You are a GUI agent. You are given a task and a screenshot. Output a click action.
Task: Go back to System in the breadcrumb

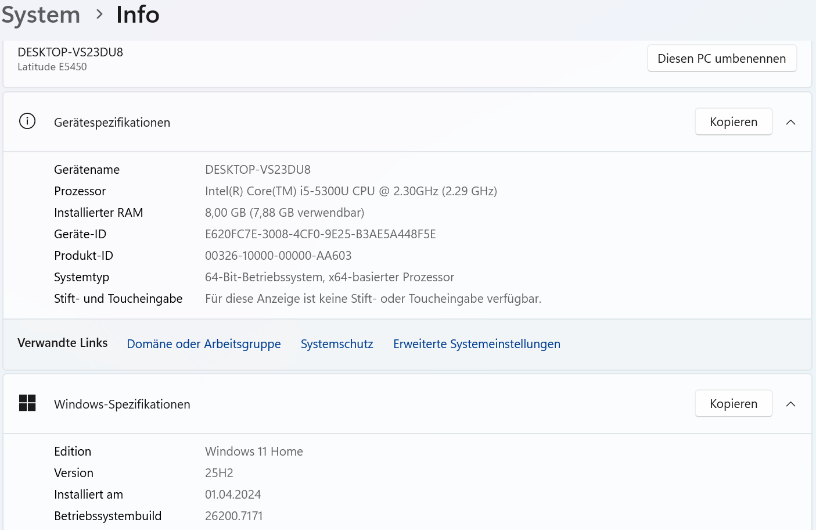coord(41,15)
